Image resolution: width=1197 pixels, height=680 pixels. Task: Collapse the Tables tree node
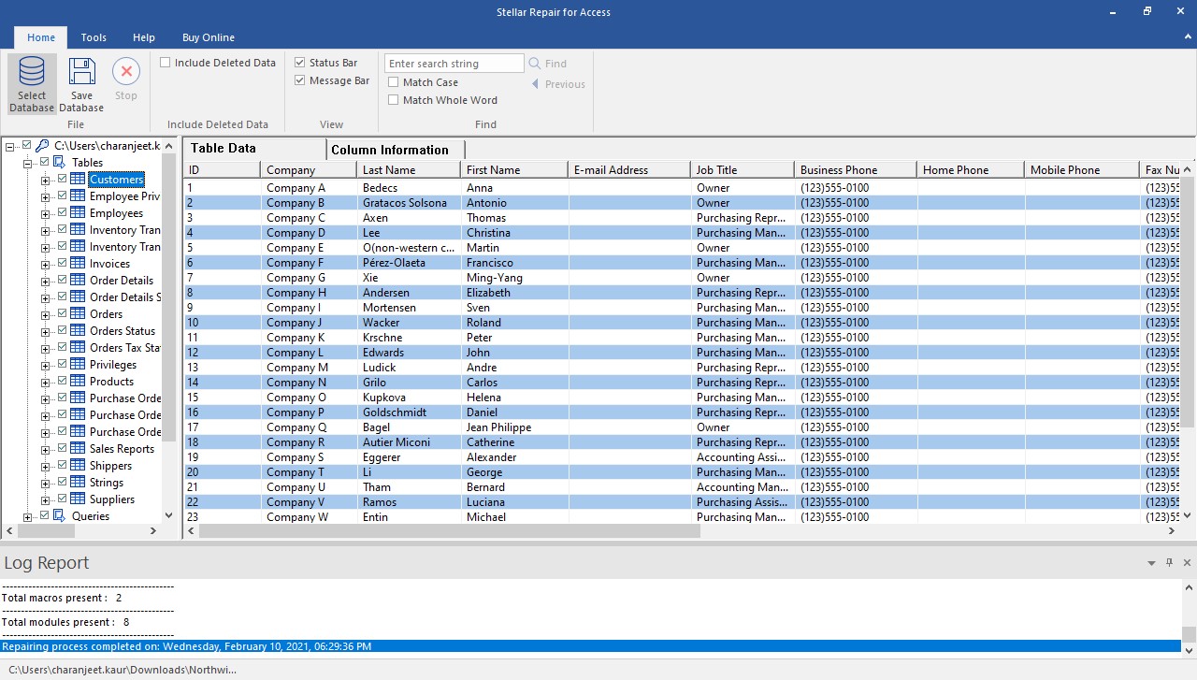28,163
